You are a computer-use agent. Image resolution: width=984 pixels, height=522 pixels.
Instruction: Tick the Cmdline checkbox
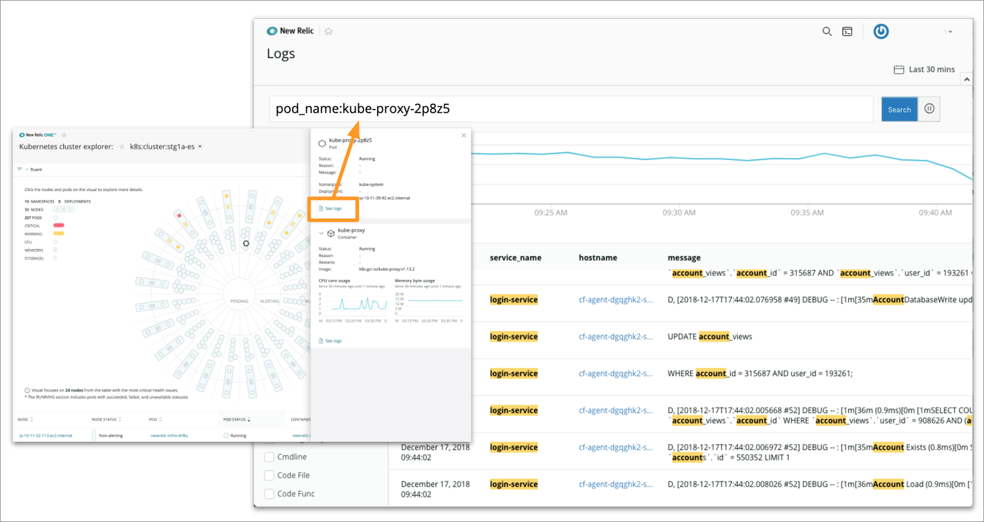(270, 457)
